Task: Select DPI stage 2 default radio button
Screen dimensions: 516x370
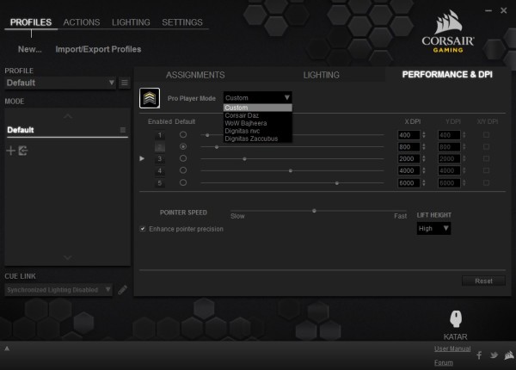Action: 183,146
